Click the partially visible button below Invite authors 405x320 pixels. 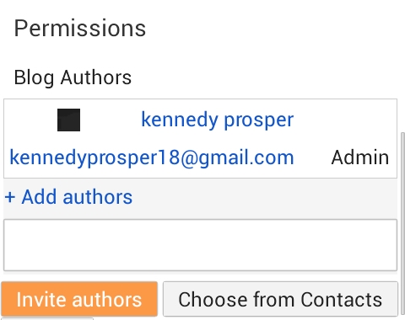[47, 319]
